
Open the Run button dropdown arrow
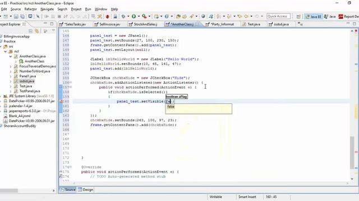139,16
